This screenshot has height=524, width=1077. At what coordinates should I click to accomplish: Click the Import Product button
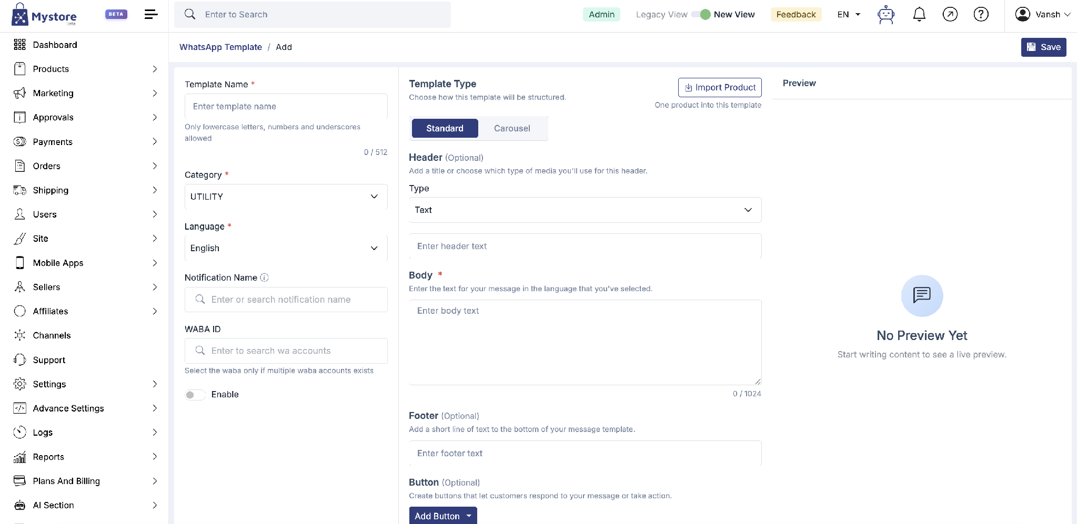point(720,87)
